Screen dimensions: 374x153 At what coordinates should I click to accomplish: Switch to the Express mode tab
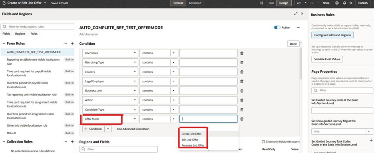(x=179, y=3)
